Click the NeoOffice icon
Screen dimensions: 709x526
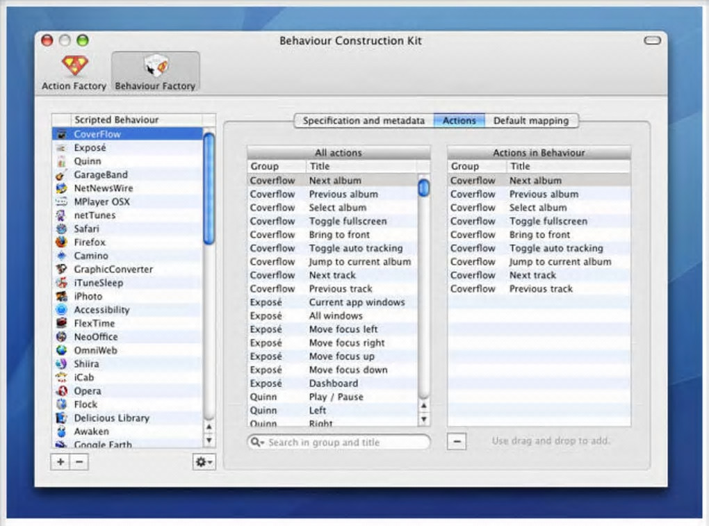(62, 337)
